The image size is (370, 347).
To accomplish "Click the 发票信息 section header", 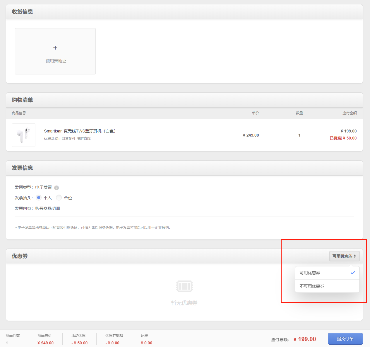I will pyautogui.click(x=22, y=168).
